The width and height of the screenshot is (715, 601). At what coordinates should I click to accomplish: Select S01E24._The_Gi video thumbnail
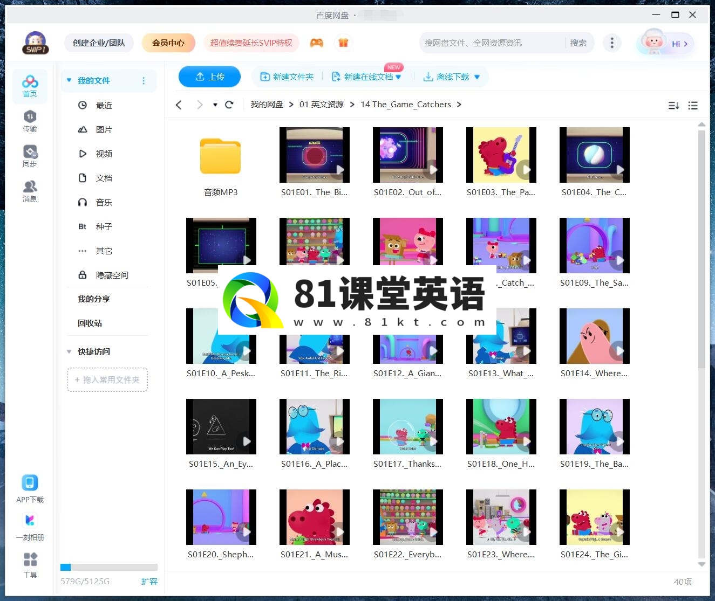595,517
